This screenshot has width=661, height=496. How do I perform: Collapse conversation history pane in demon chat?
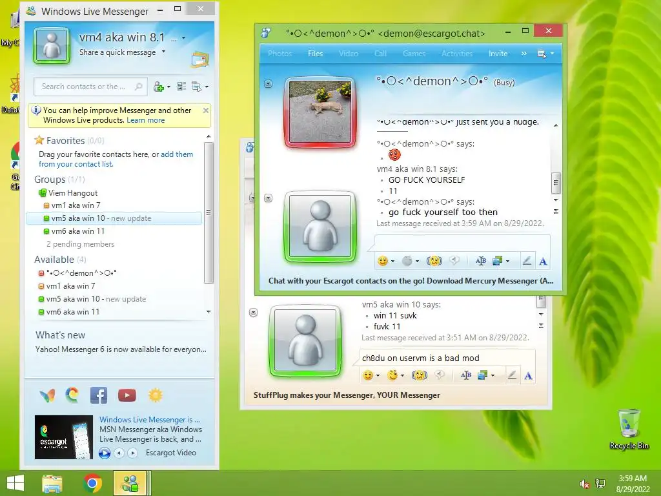click(556, 211)
